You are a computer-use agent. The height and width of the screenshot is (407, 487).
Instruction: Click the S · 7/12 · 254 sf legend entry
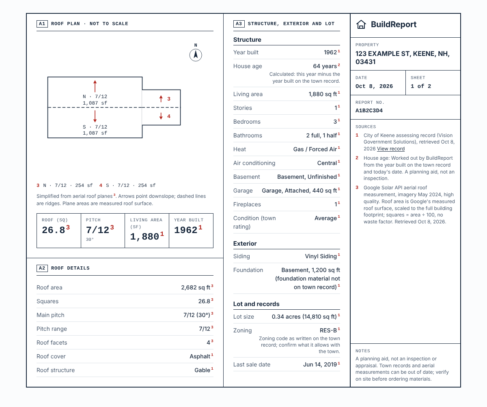127,185
